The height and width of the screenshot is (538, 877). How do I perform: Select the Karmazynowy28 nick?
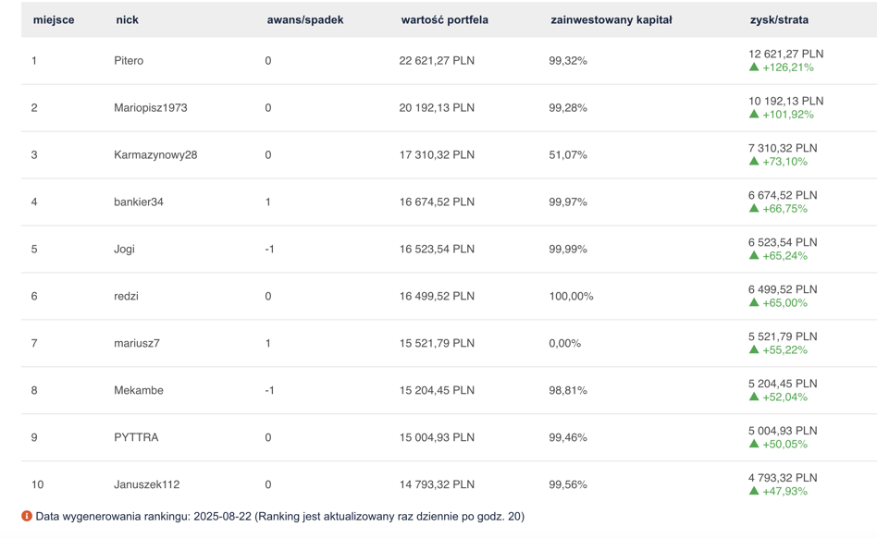[x=155, y=154]
